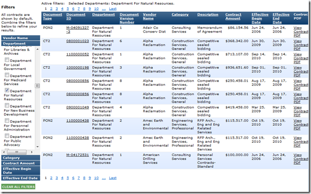Open document ID 0800001023
This screenshot has height=194, width=311.
click(78, 41)
